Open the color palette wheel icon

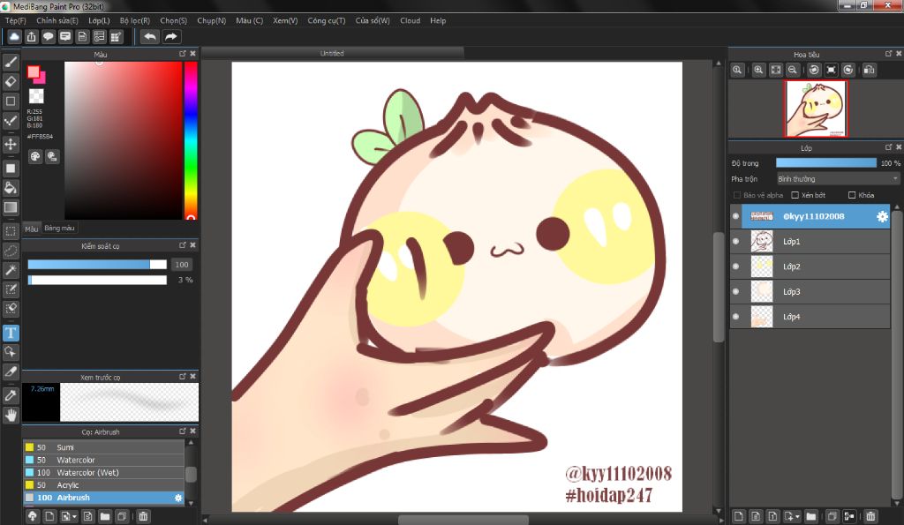[35, 156]
